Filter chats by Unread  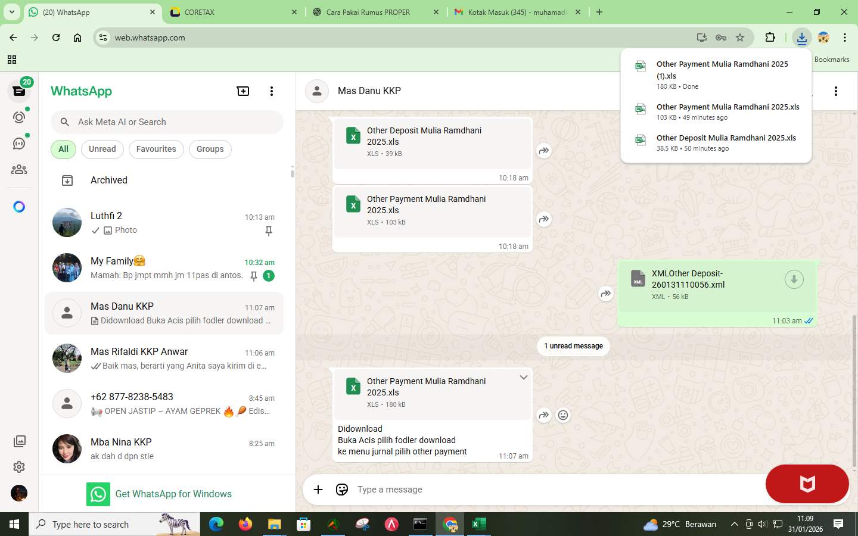(x=101, y=149)
